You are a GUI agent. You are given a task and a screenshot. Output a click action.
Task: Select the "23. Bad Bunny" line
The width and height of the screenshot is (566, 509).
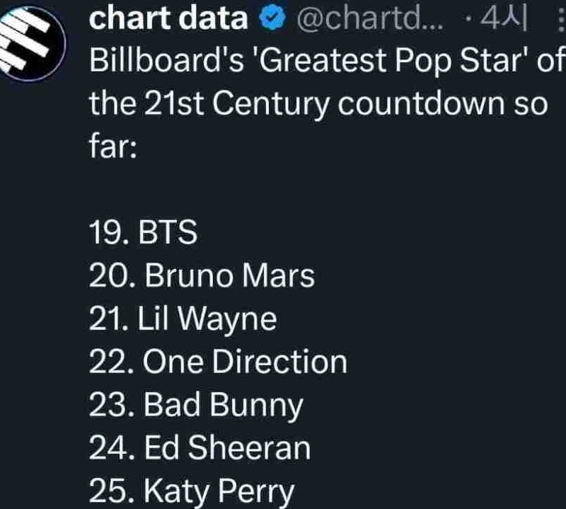(x=196, y=406)
